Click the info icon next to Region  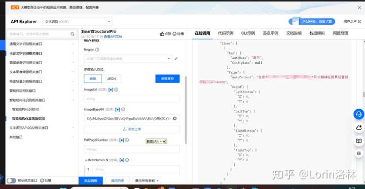tap(97, 50)
